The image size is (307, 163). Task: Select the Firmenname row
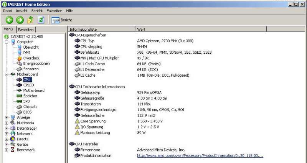coord(130,150)
